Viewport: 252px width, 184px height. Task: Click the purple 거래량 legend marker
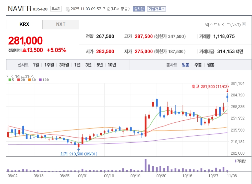click(x=235, y=161)
